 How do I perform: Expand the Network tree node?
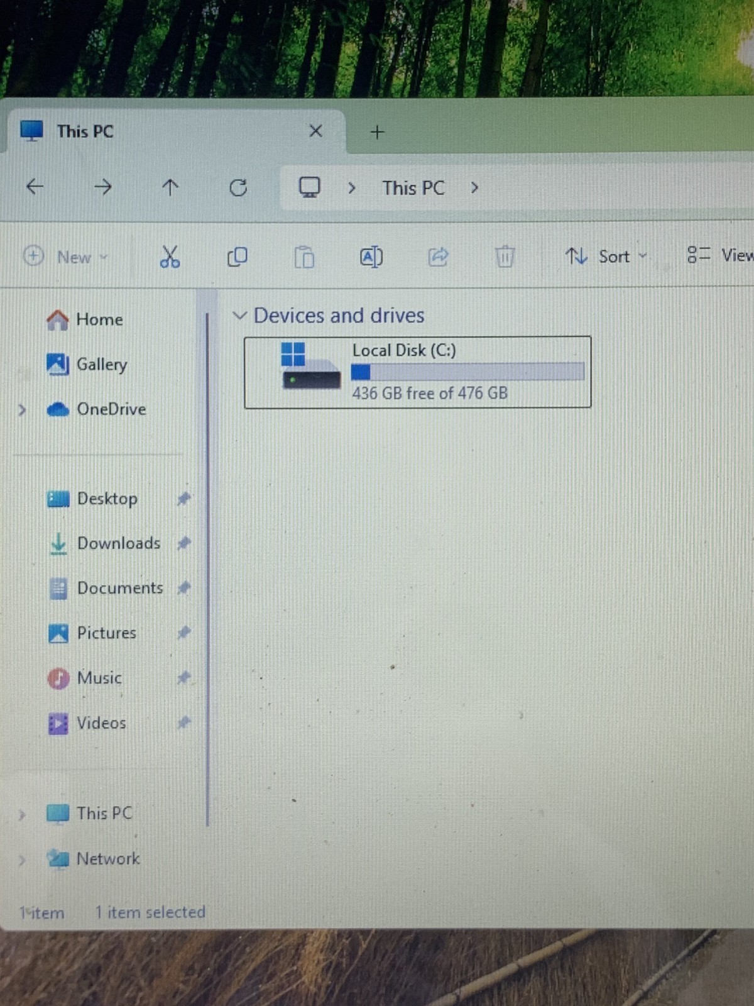click(x=22, y=860)
